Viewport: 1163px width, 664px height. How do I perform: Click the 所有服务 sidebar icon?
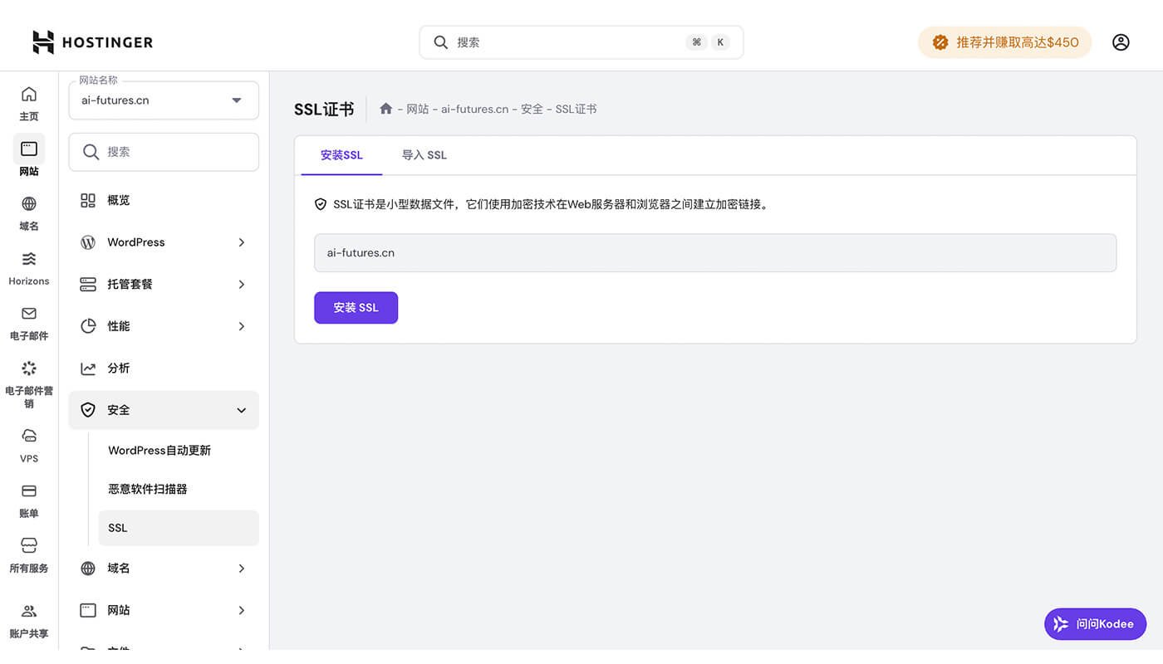tap(28, 552)
